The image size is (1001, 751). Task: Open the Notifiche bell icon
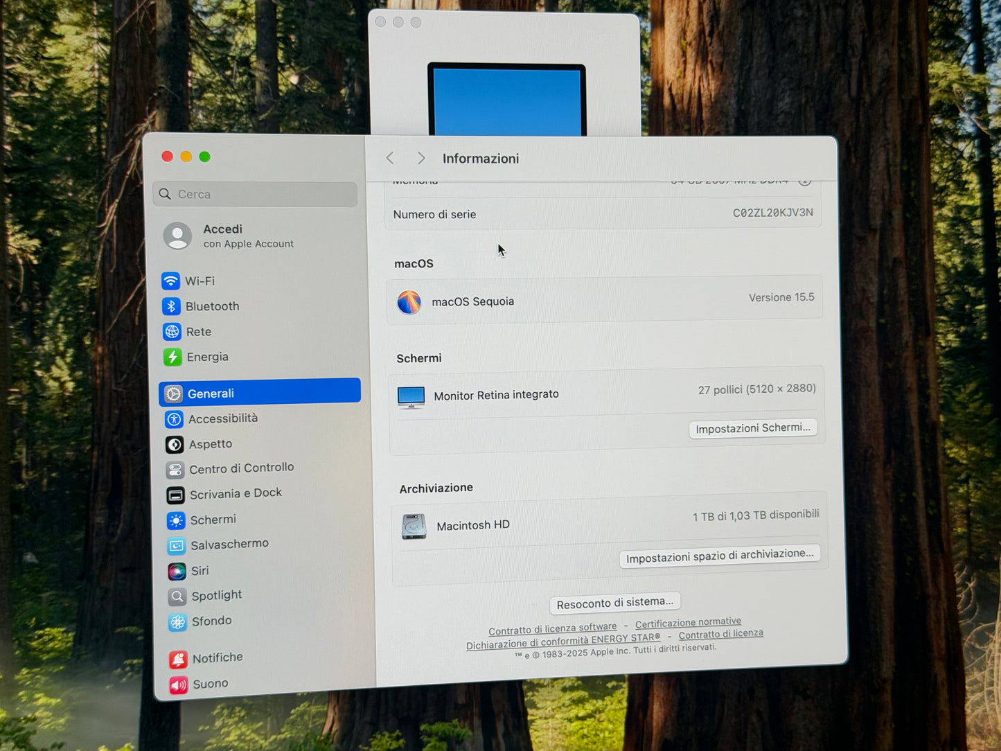point(178,660)
